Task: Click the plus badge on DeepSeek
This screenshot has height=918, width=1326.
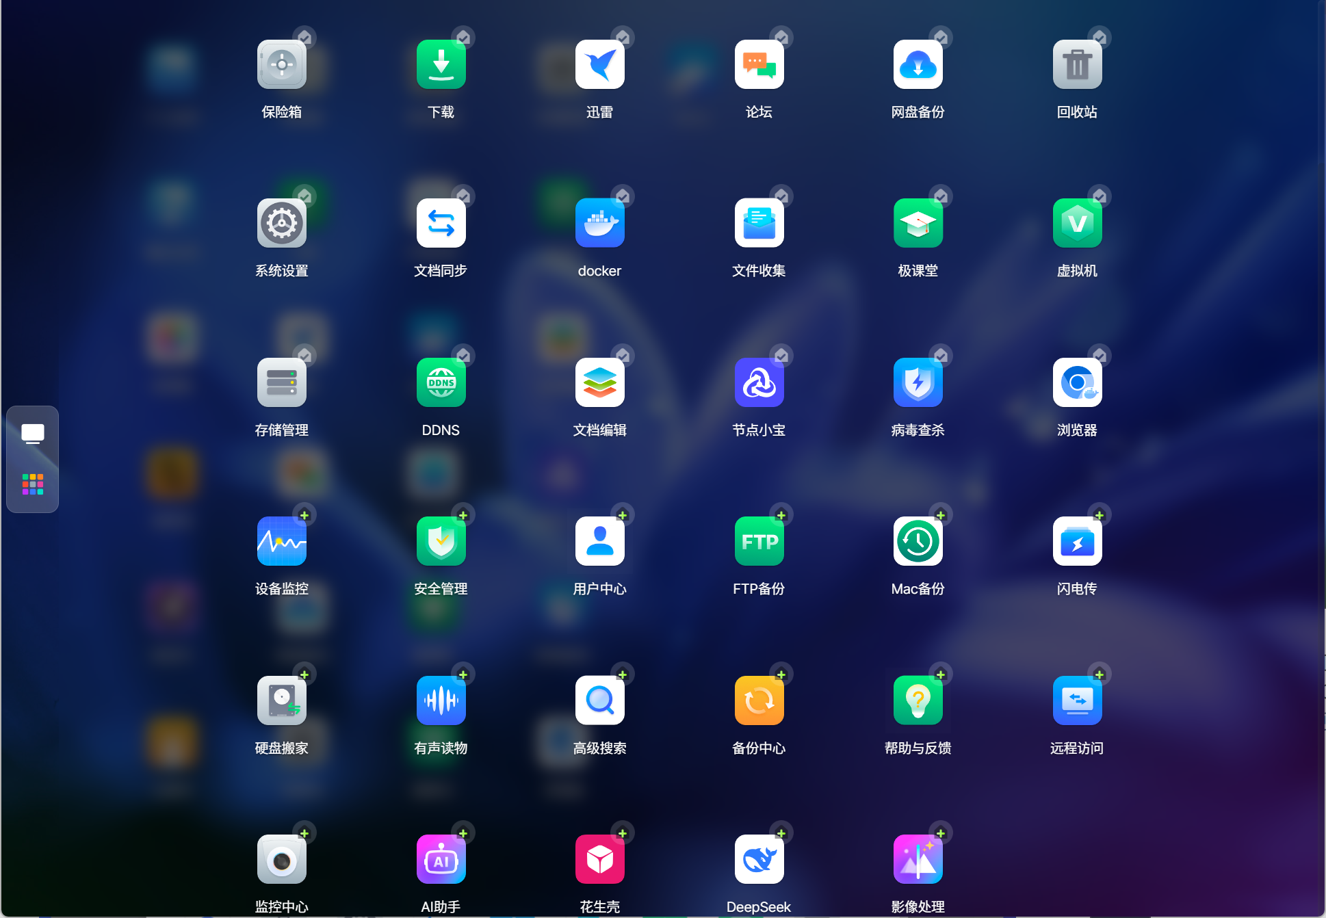Action: pyautogui.click(x=781, y=833)
